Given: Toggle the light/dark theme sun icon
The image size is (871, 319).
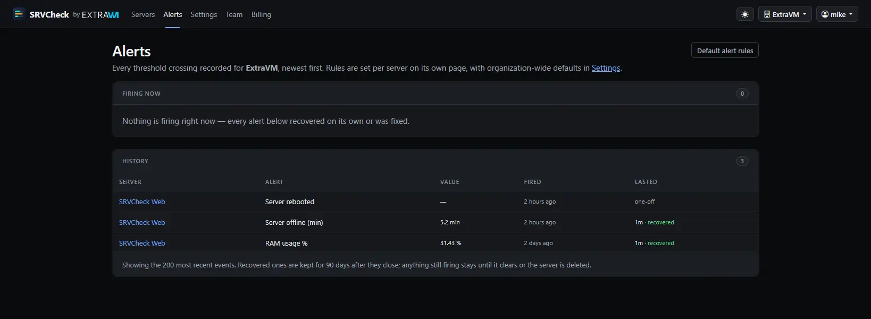Looking at the screenshot, I should [745, 14].
